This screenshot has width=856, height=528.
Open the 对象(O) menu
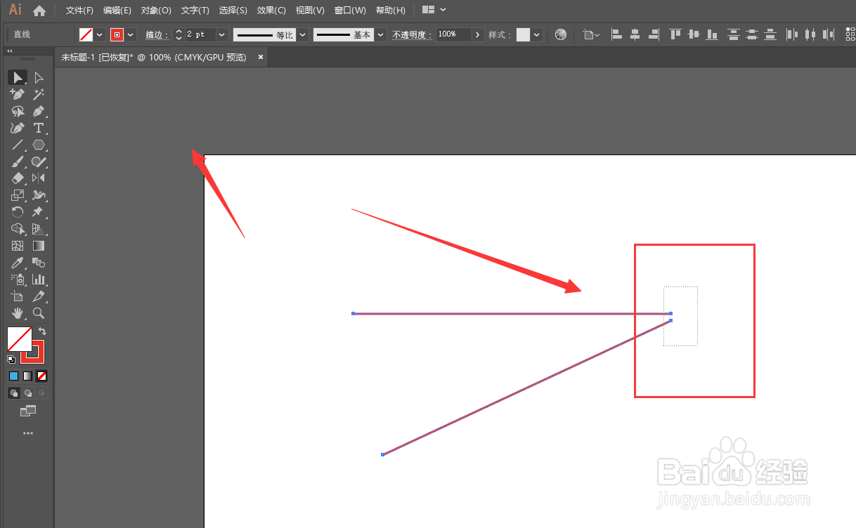pyautogui.click(x=156, y=11)
